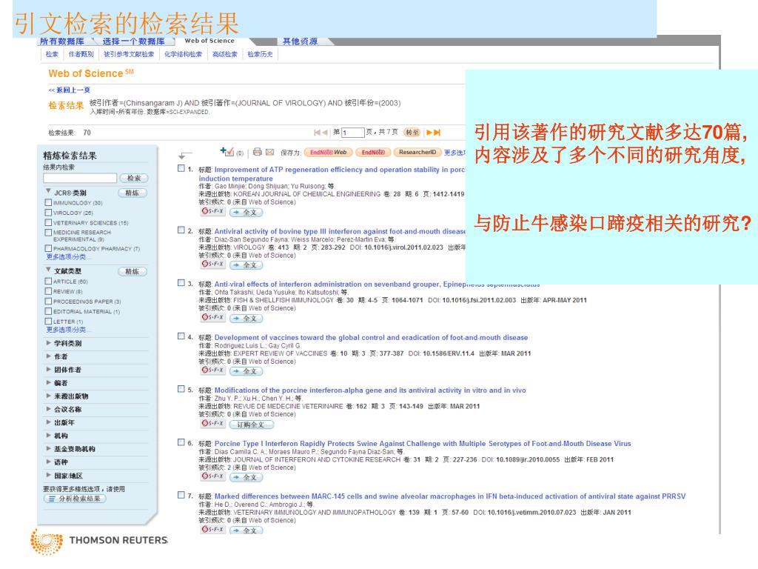Open the Porcine Type I Interferon article
This screenshot has height=569, width=758.
pos(423,443)
